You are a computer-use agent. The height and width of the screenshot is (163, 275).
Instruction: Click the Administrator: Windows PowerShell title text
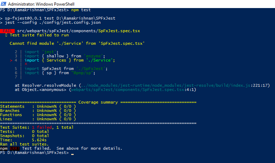tap(41, 4)
